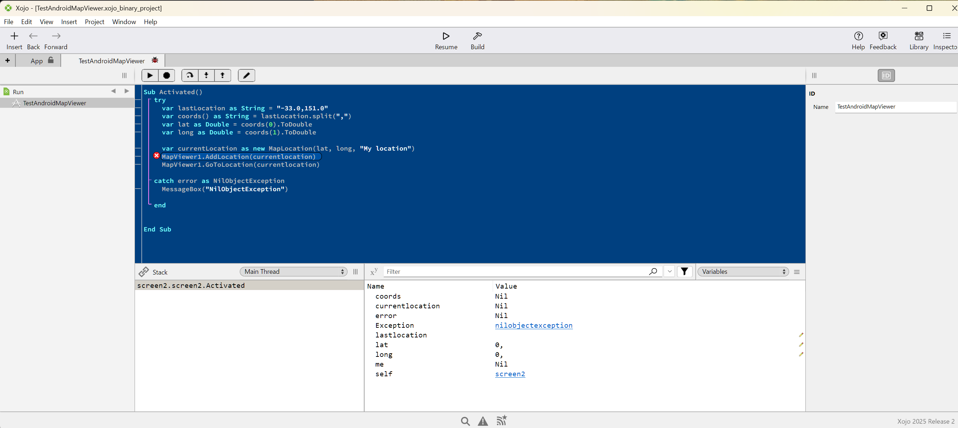The width and height of the screenshot is (958, 428).
Task: Click the debugger resume play button
Action: [150, 75]
